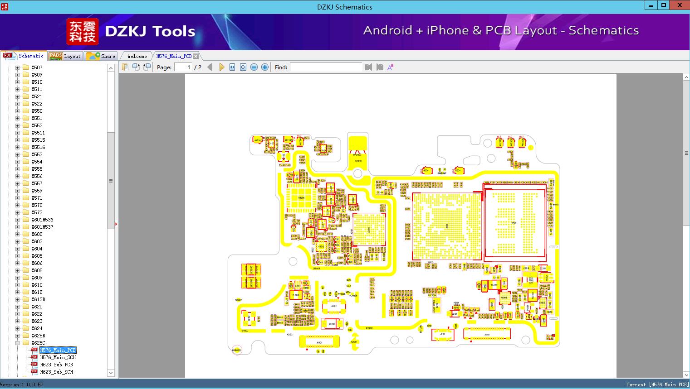The height and width of the screenshot is (389, 690).
Task: Go to the previous page arrow
Action: [210, 67]
